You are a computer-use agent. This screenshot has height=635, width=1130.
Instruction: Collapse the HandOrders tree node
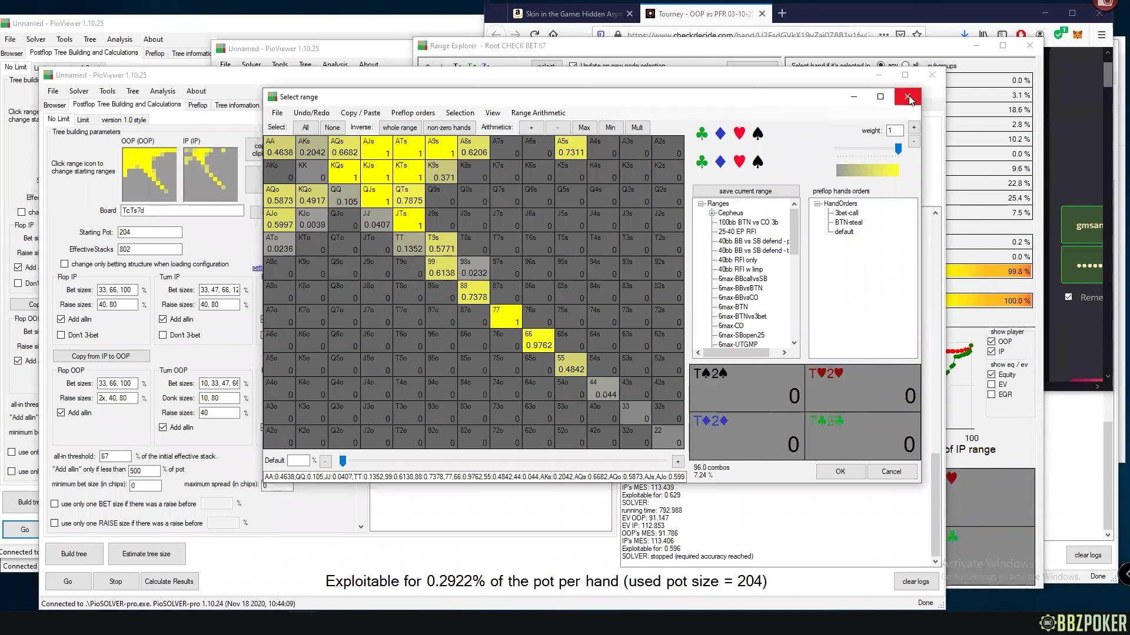817,203
